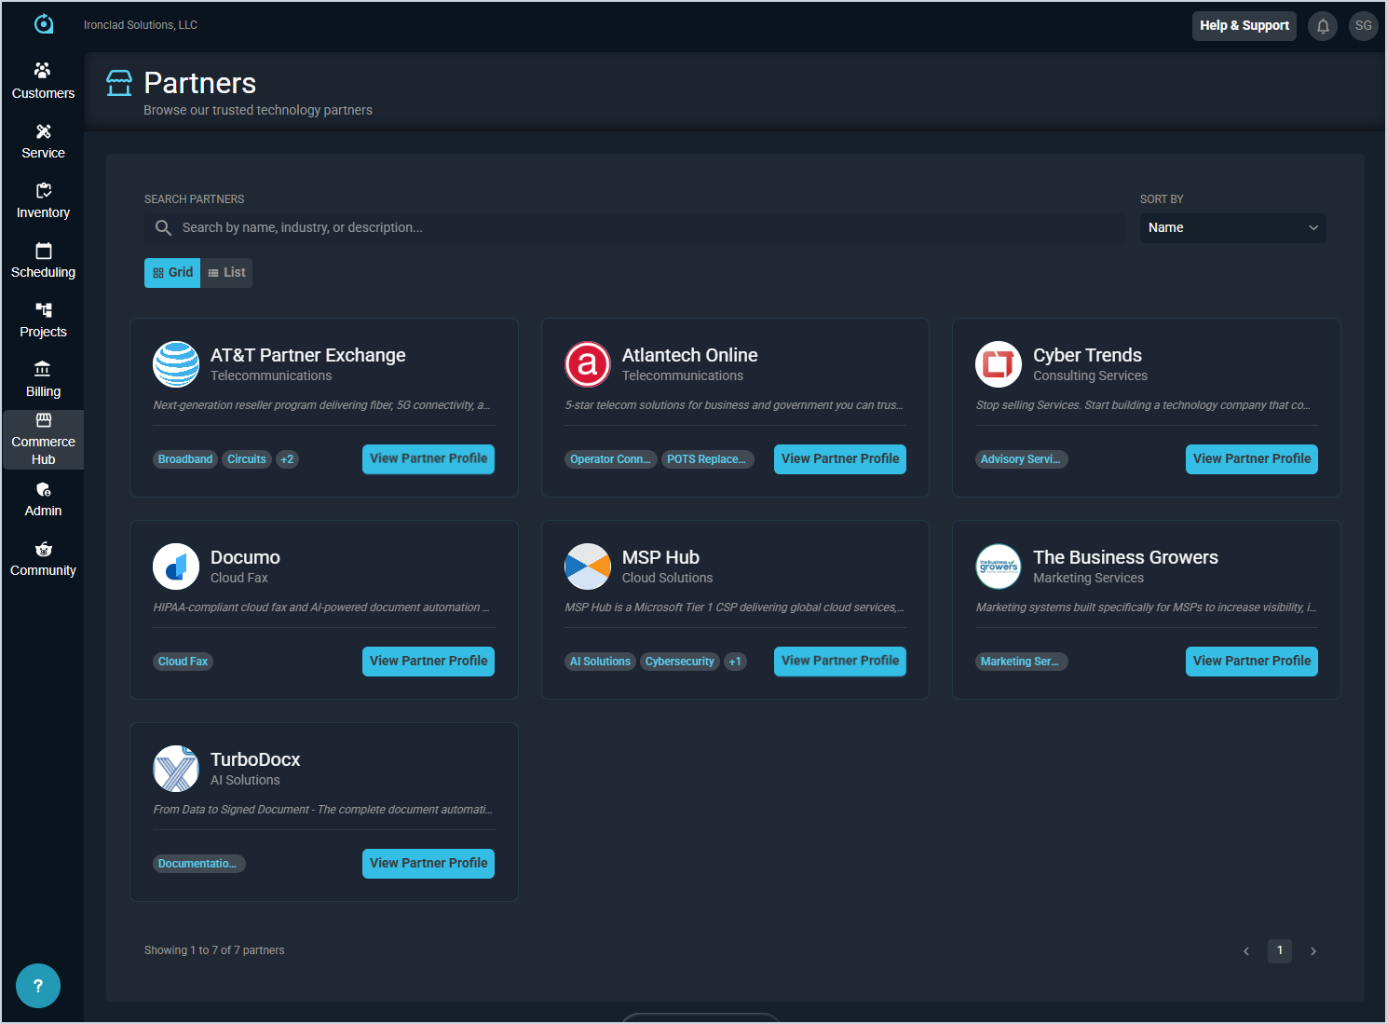This screenshot has width=1387, height=1024.
Task: Click the Documo card title
Action: pyautogui.click(x=245, y=557)
